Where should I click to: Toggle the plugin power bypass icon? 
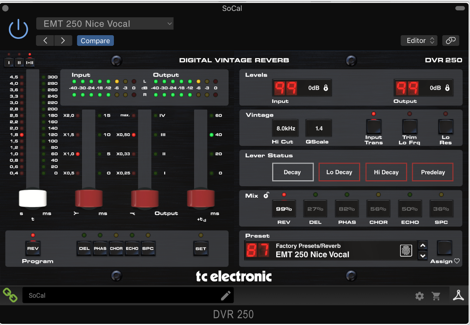tap(18, 29)
